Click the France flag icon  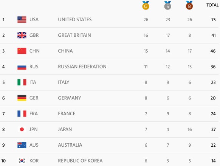[x=22, y=114]
